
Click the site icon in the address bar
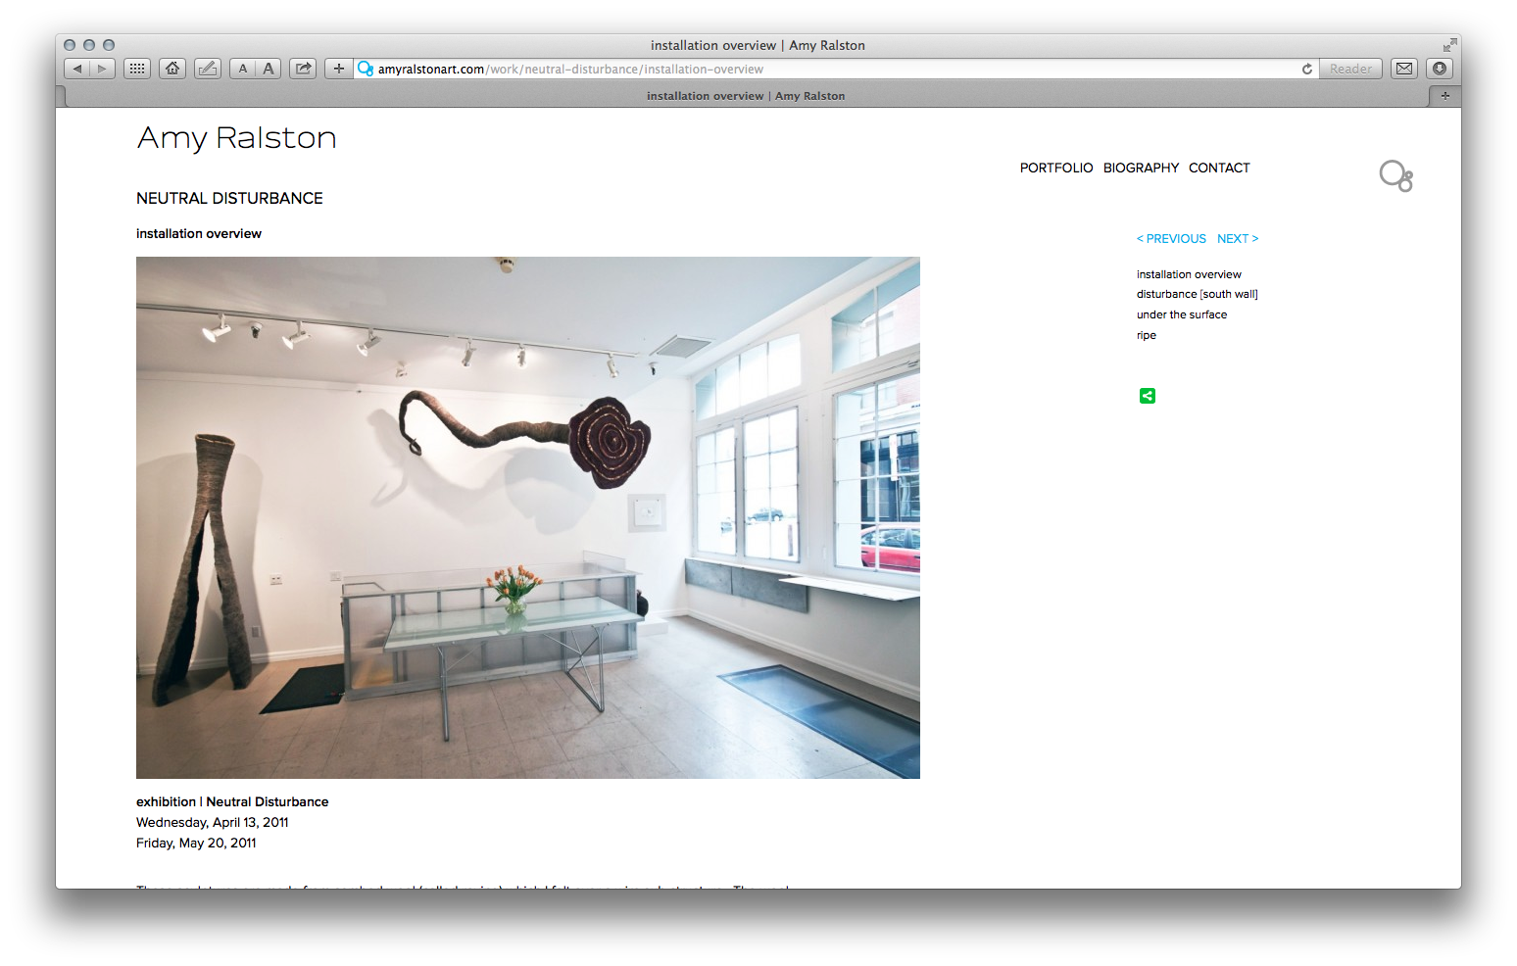coord(366,69)
